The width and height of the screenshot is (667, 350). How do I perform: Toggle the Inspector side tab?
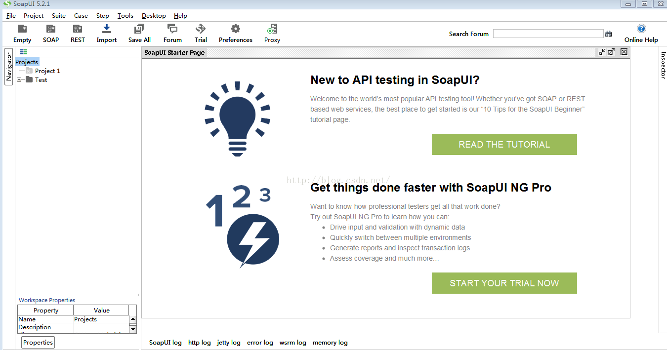[x=663, y=65]
